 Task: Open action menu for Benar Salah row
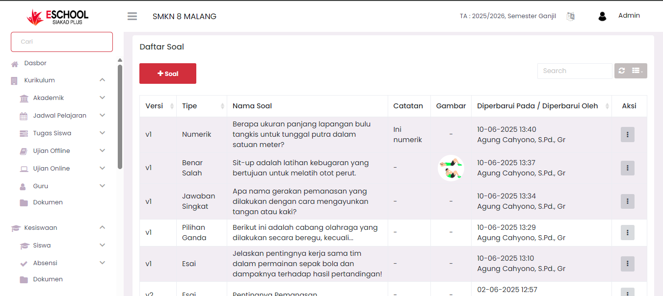627,168
